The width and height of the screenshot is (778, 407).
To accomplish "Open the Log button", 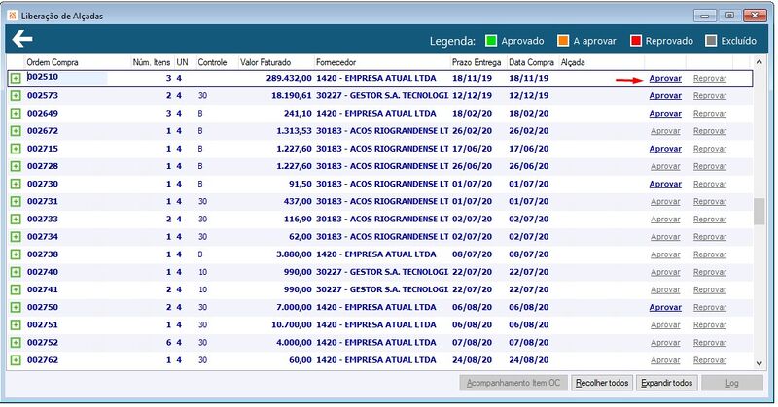I will click(732, 383).
